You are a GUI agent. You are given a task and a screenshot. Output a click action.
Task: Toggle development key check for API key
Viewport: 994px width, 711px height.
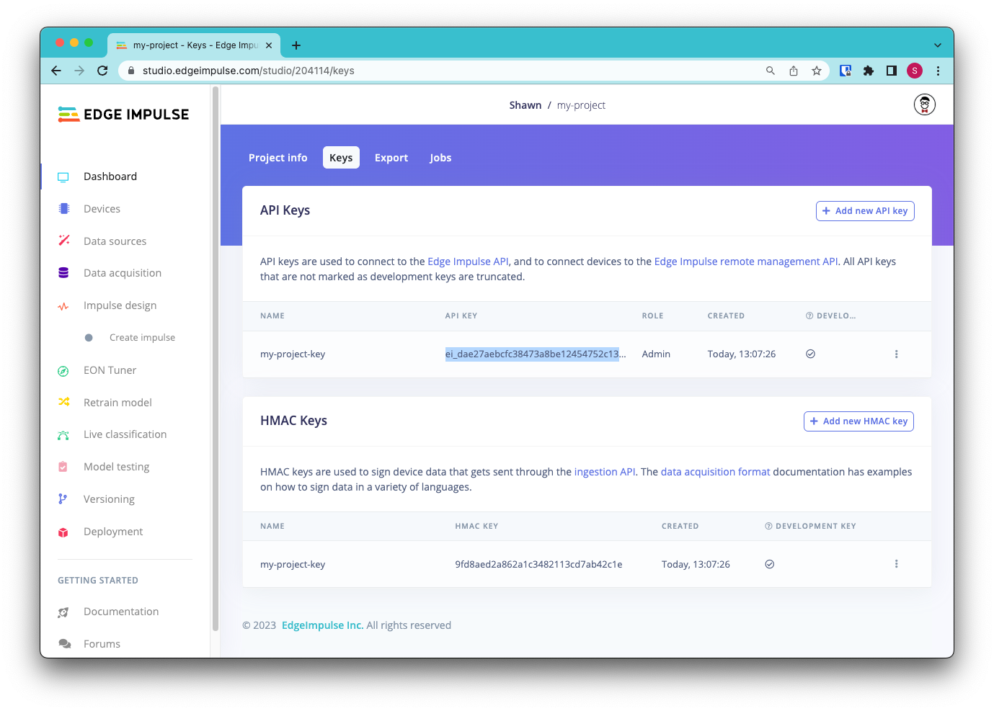coord(810,354)
